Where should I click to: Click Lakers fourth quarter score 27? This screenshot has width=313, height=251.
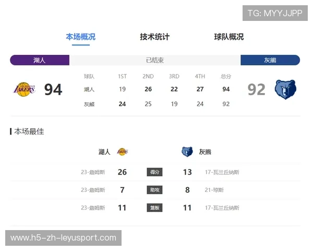pos(200,89)
